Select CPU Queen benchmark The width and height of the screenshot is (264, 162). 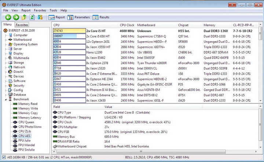pyautogui.click(x=26, y=122)
